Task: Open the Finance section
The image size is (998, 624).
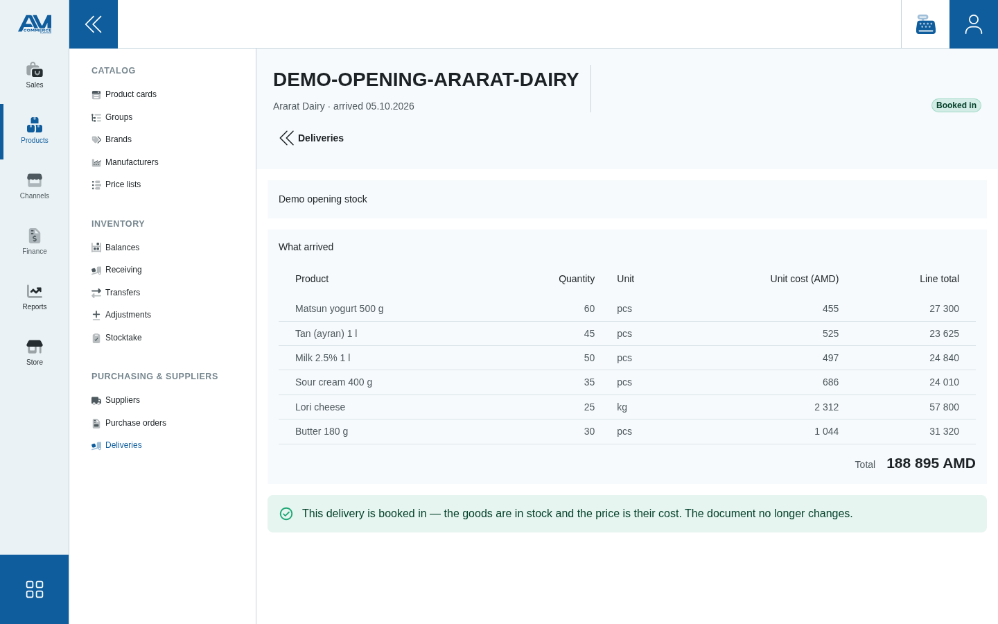Action: 35,243
